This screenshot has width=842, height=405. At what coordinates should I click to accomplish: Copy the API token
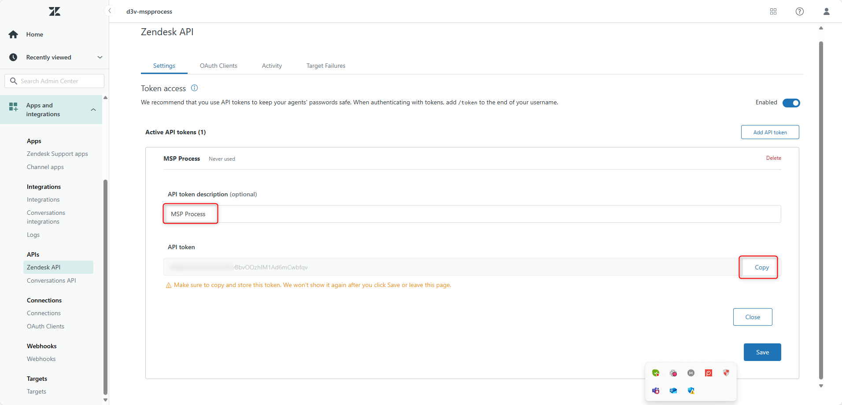click(761, 267)
